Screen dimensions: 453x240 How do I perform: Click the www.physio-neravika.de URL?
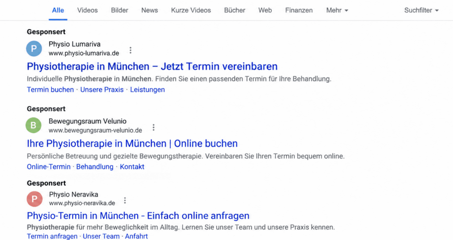coord(82,203)
